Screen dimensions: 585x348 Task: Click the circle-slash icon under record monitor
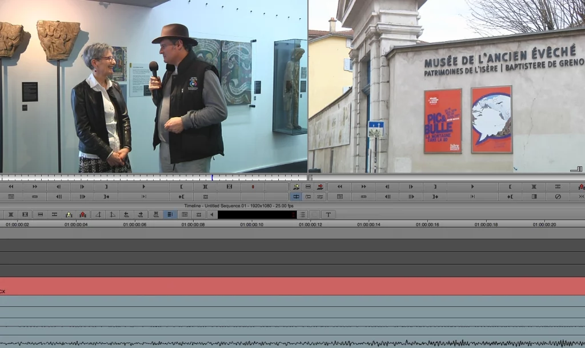pyautogui.click(x=558, y=197)
